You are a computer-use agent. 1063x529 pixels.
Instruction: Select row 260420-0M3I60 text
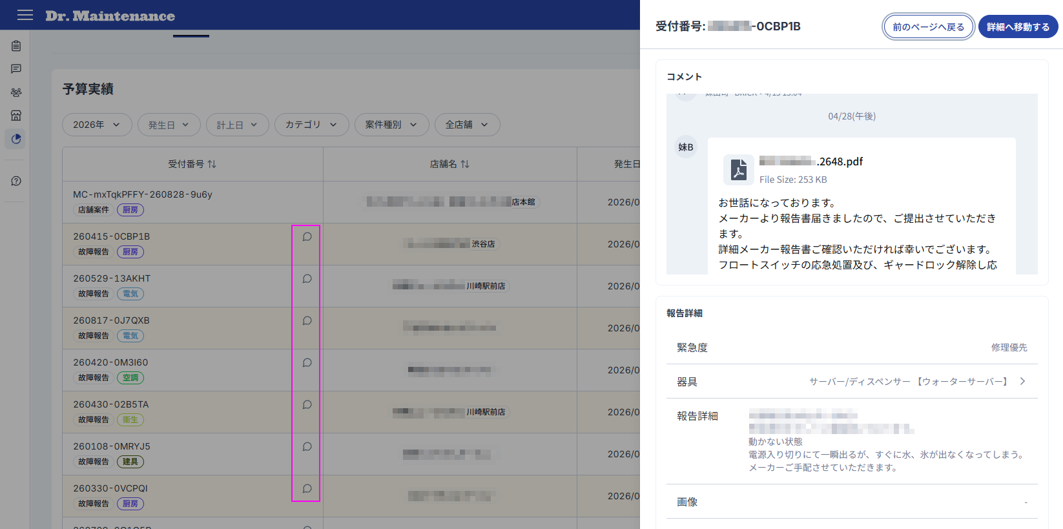pyautogui.click(x=110, y=362)
